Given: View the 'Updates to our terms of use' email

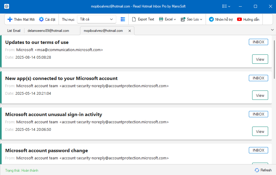Looking at the screenshot, I should click(x=260, y=59).
